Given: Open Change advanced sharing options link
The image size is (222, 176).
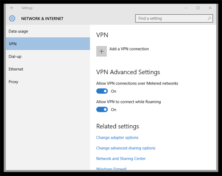Looking at the screenshot, I should coord(126,148).
